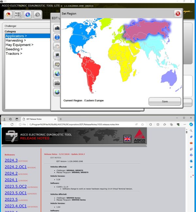Click the computer monitor utility icon
This screenshot has height=212, width=196.
click(x=57, y=55)
